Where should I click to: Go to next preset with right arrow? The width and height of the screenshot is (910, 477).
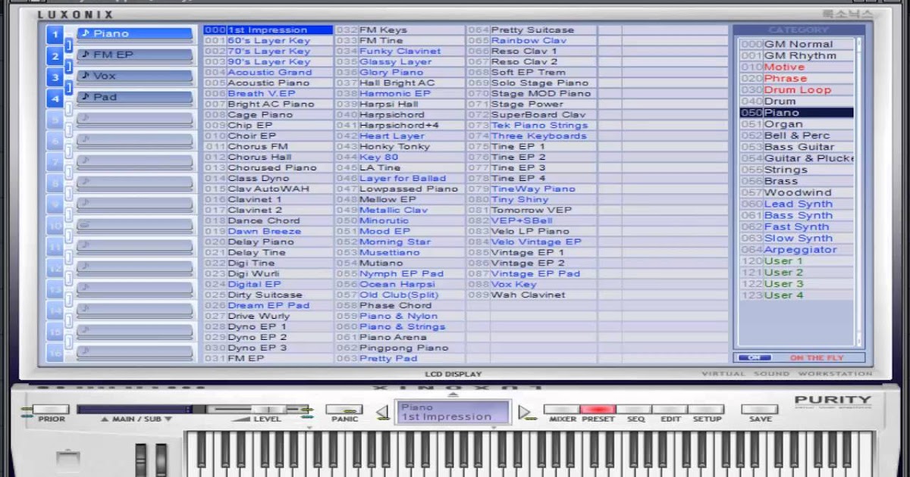[524, 413]
